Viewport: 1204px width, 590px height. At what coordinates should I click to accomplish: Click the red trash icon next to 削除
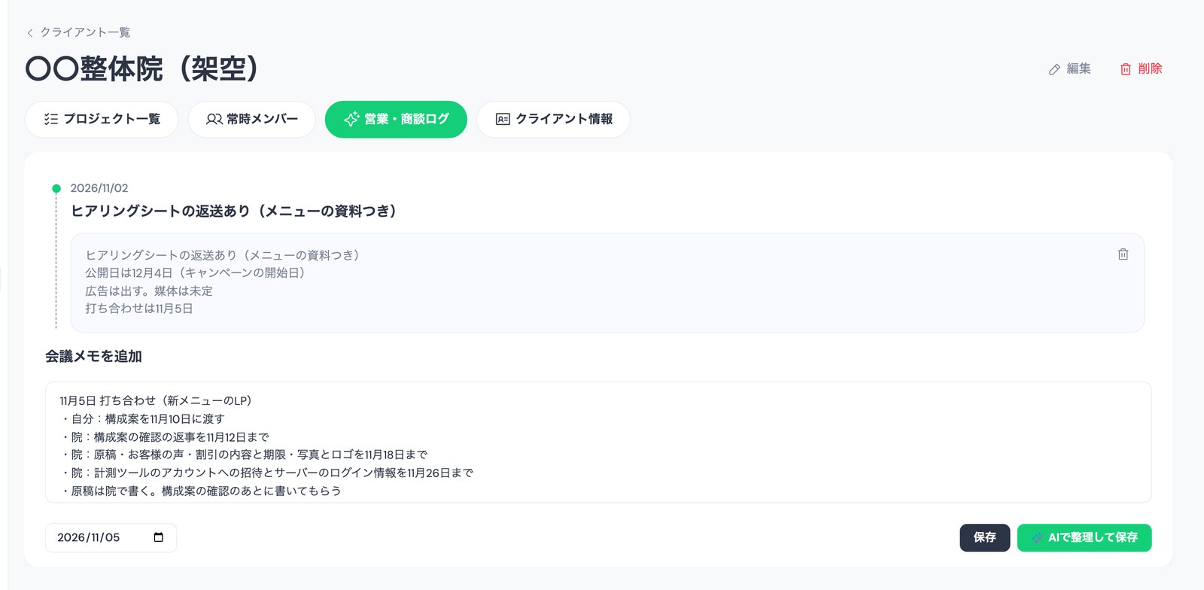(x=1126, y=69)
